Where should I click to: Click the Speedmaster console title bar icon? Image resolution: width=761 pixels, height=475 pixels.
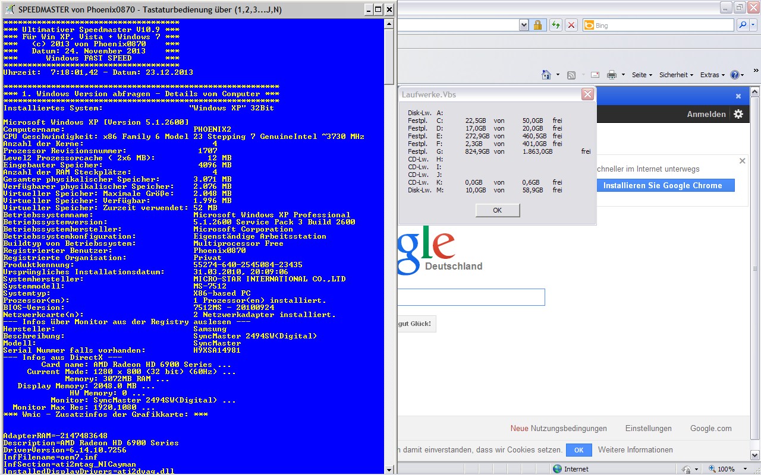point(10,9)
